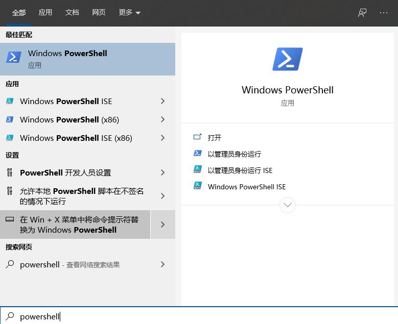Click the large PowerShell logo in preview pane
Screen dimensions: 398x324
[287, 59]
